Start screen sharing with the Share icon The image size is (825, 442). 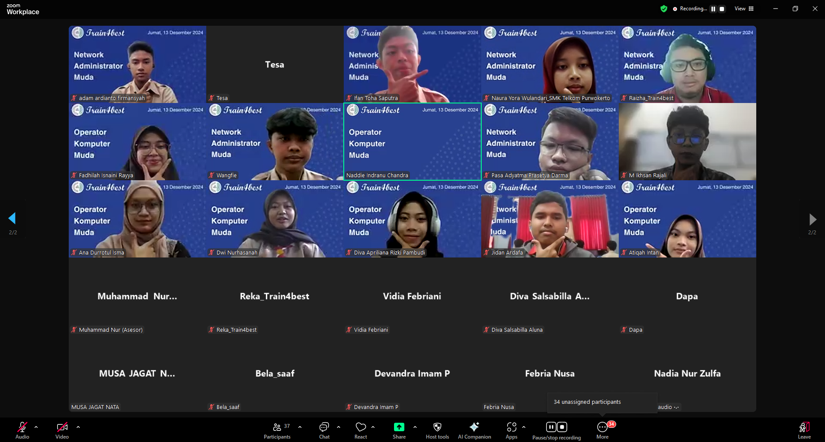pyautogui.click(x=399, y=428)
